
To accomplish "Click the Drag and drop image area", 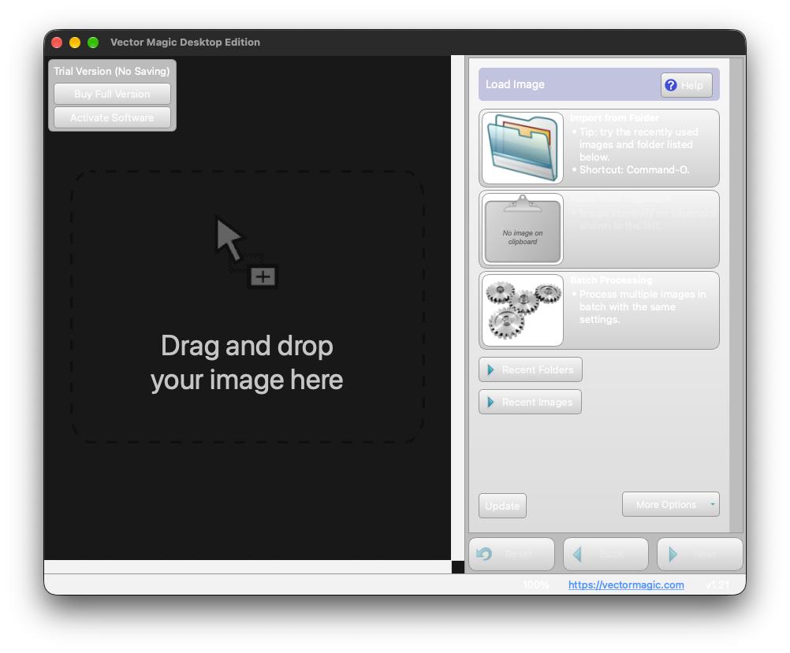I will (x=247, y=306).
